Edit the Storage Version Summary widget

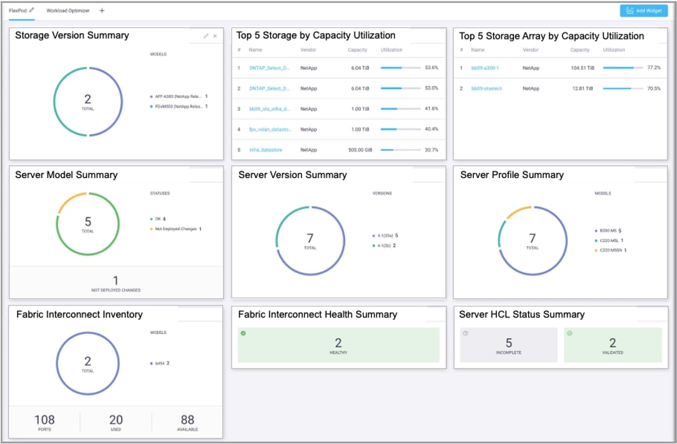(206, 36)
